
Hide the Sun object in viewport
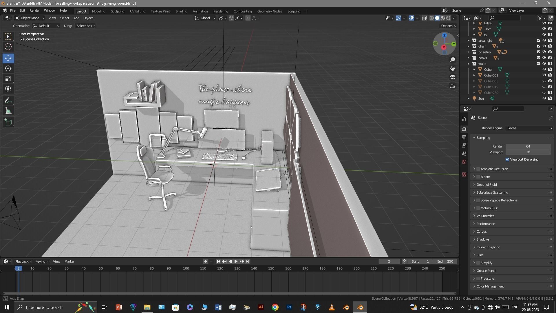point(544,99)
